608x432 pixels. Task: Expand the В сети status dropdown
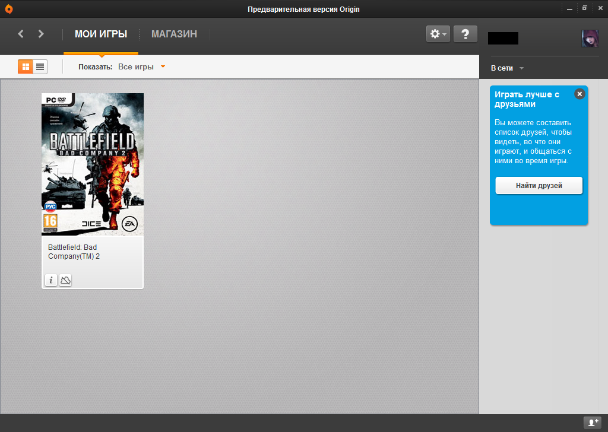tap(507, 68)
